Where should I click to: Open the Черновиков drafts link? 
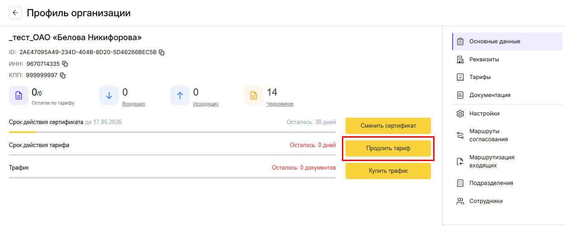[280, 104]
